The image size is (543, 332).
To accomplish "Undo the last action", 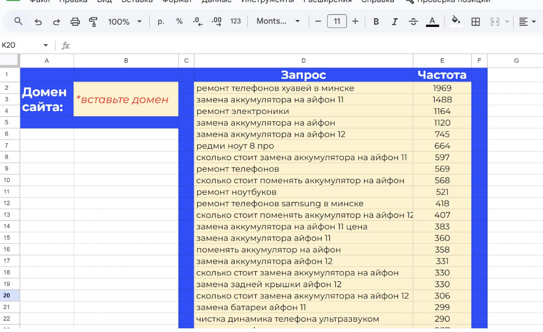I will click(x=38, y=22).
